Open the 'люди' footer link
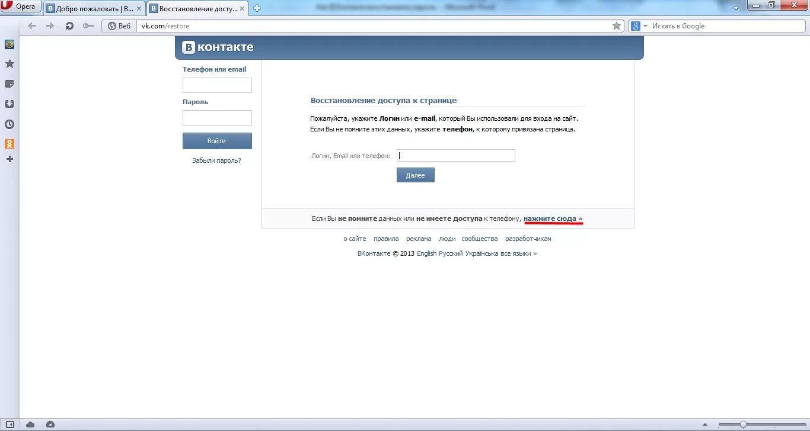Viewport: 810px width, 431px height. [x=447, y=239]
